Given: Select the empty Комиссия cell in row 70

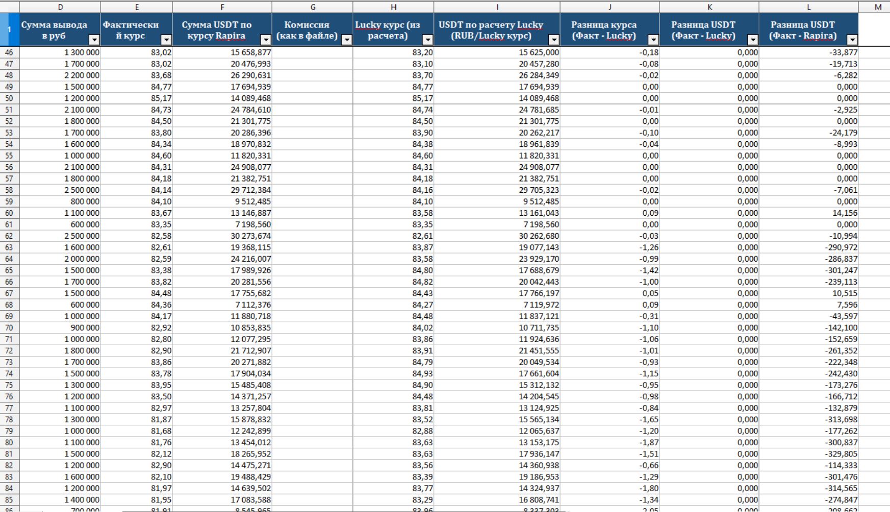Looking at the screenshot, I should pyautogui.click(x=312, y=328).
